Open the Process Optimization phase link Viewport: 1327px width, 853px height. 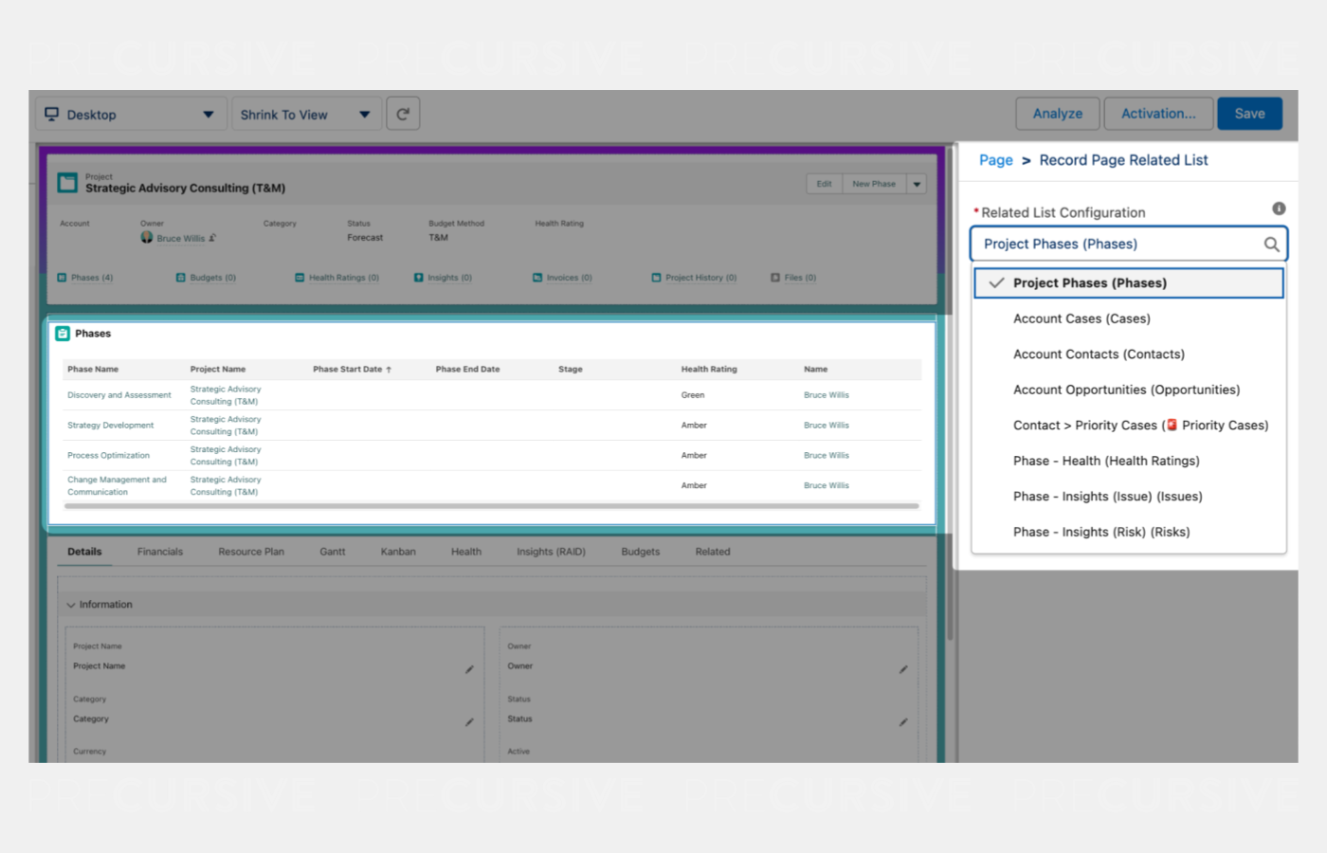tap(108, 456)
